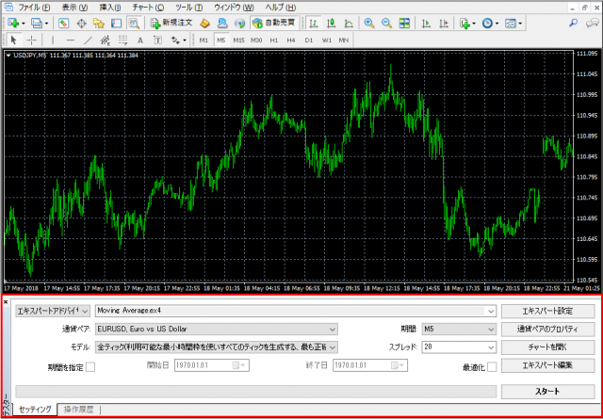Select the crosshair tool
This screenshot has width=603, height=419.
[31, 40]
